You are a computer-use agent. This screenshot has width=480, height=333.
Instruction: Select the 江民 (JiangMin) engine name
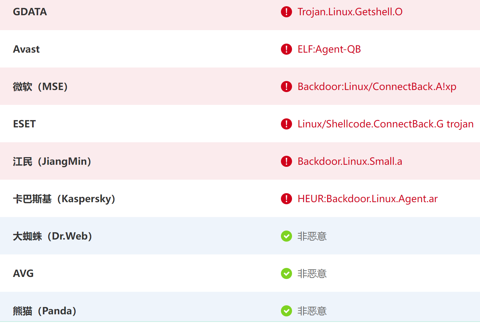coord(52,161)
